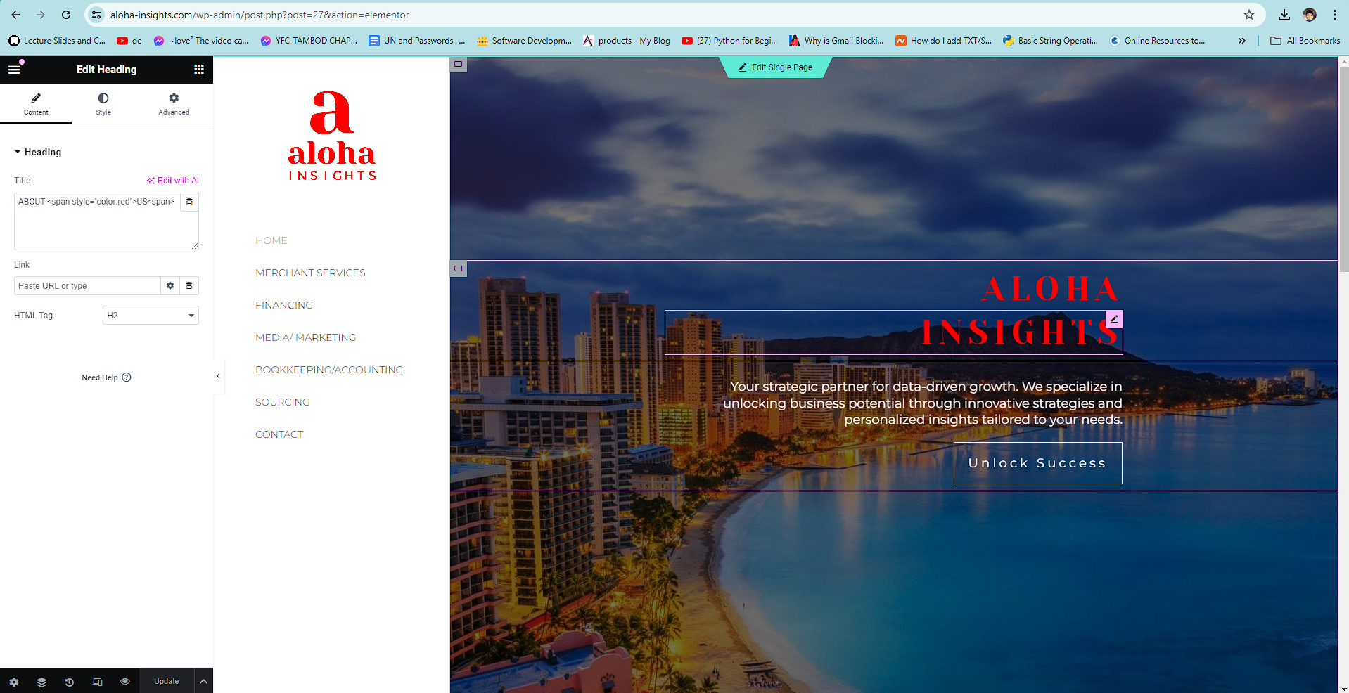Open the SOURCING menu item
Image resolution: width=1349 pixels, height=693 pixels.
[x=283, y=402]
